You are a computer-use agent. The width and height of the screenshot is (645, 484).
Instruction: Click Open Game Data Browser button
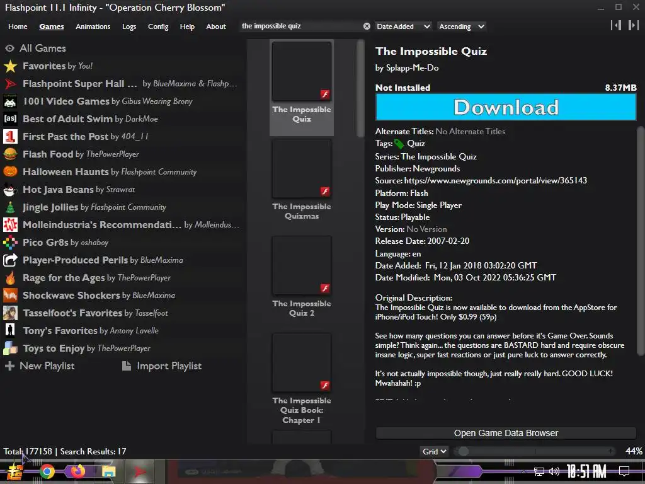click(506, 433)
